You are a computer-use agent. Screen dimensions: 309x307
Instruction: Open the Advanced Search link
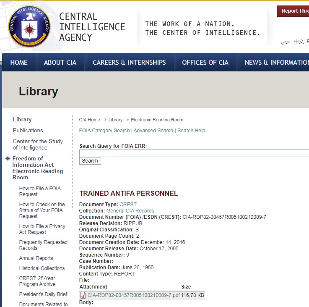[x=153, y=131]
